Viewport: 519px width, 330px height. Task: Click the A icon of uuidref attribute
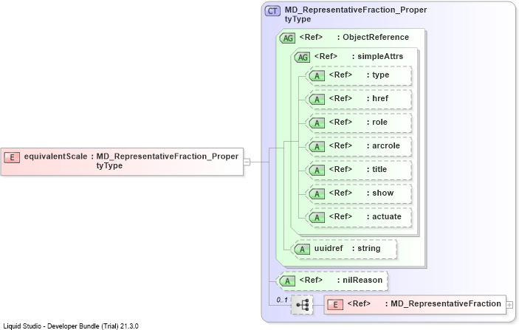point(302,250)
